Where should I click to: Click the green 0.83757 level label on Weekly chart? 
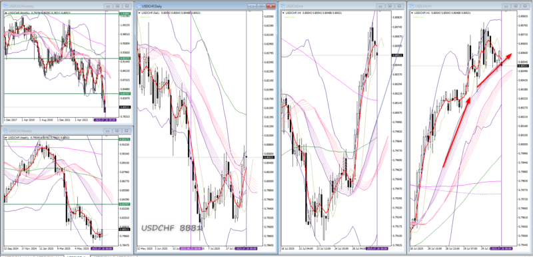(x=125, y=204)
